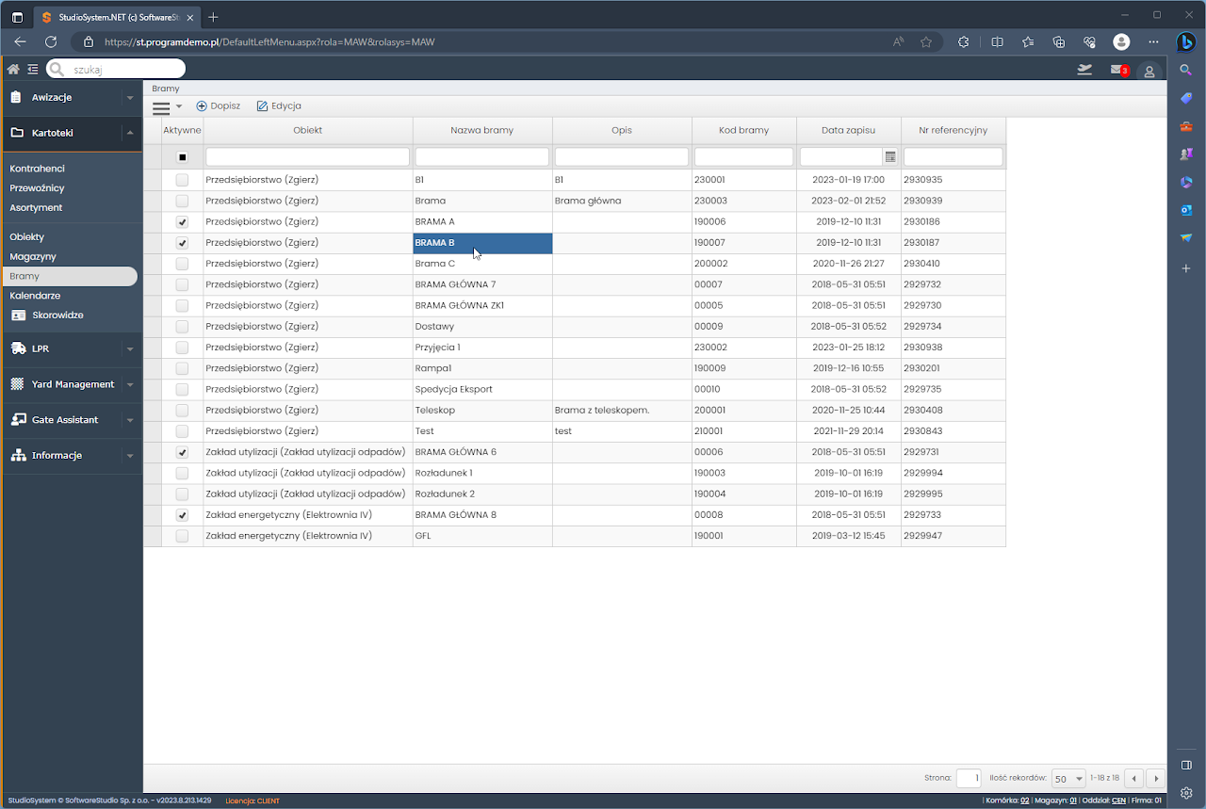Uncheck Aktywne checkbox for BRAMA A
Viewport: 1206px width, 809px height.
coord(182,222)
